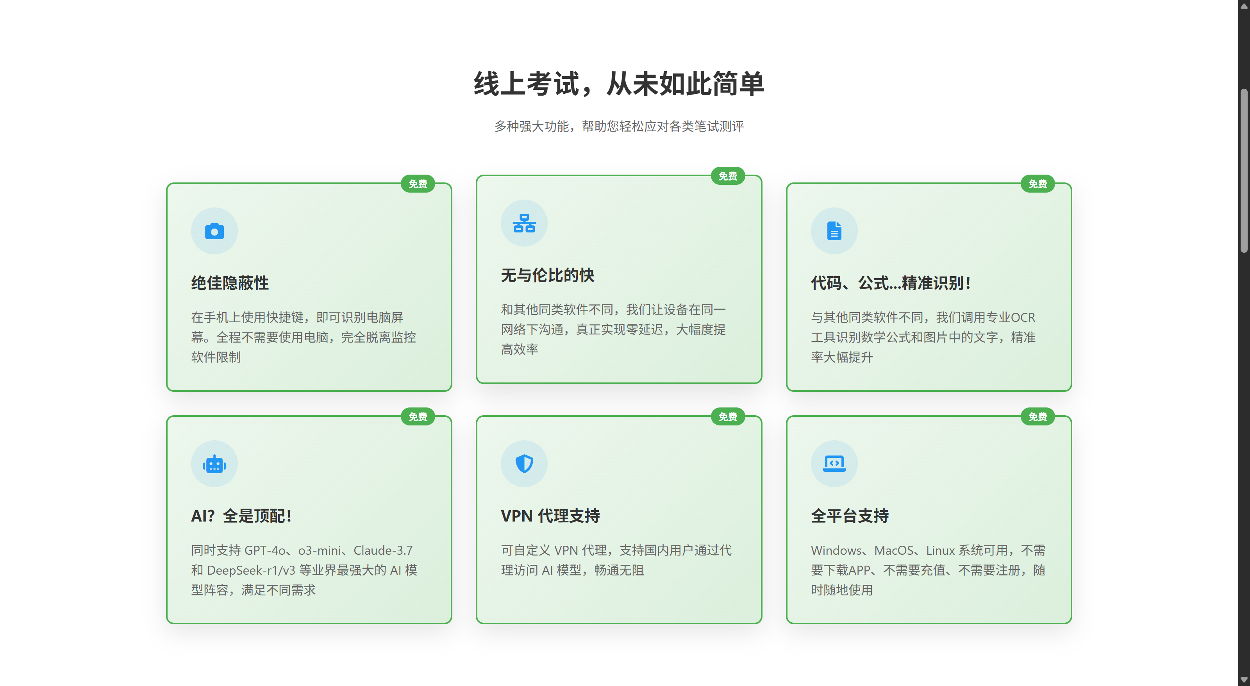The width and height of the screenshot is (1250, 686).
Task: Click the laptop code icon in 全平台支持 card
Action: [x=834, y=464]
